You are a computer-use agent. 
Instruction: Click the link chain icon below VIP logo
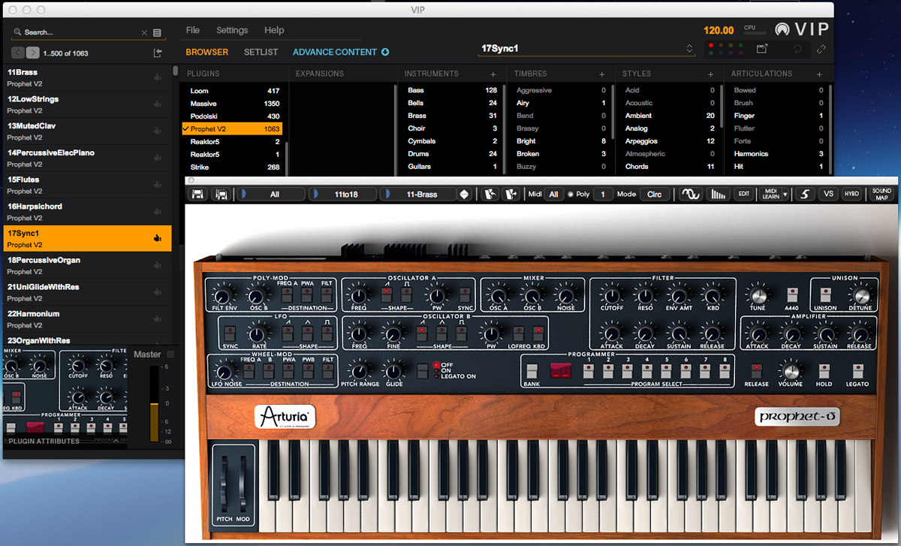point(821,49)
